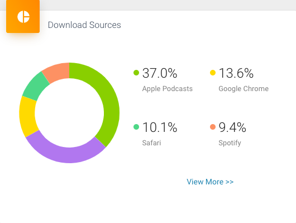Select the 37.0% percentage value
The height and width of the screenshot is (223, 296).
click(x=160, y=73)
